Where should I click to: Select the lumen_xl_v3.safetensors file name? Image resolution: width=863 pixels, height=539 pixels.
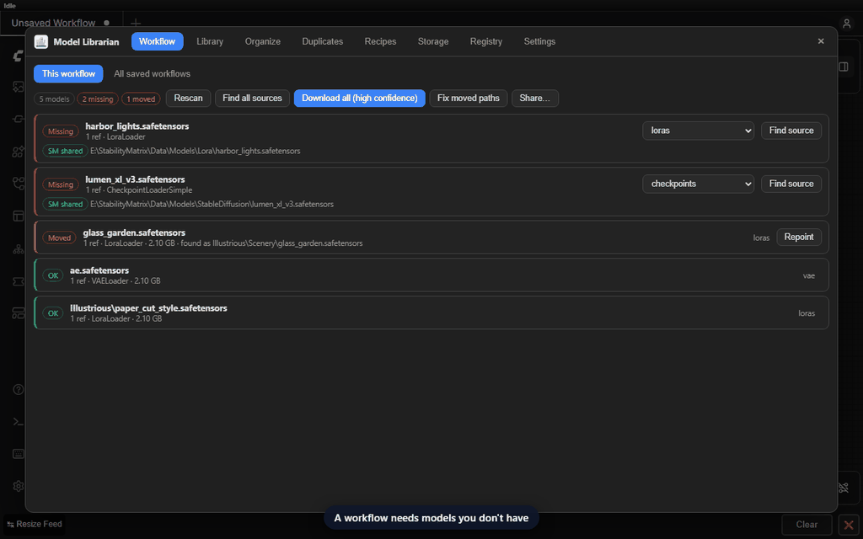pos(135,179)
